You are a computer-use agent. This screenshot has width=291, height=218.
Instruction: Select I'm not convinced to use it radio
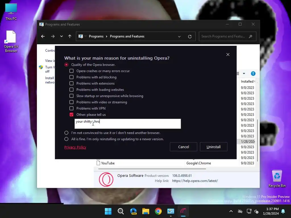(66, 133)
